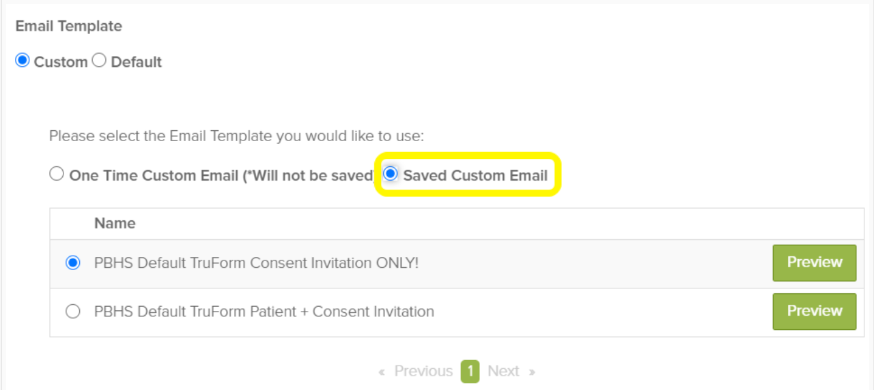Click the "Consent Invitation ONLY!" template name text
The width and height of the screenshot is (874, 390).
pos(256,263)
